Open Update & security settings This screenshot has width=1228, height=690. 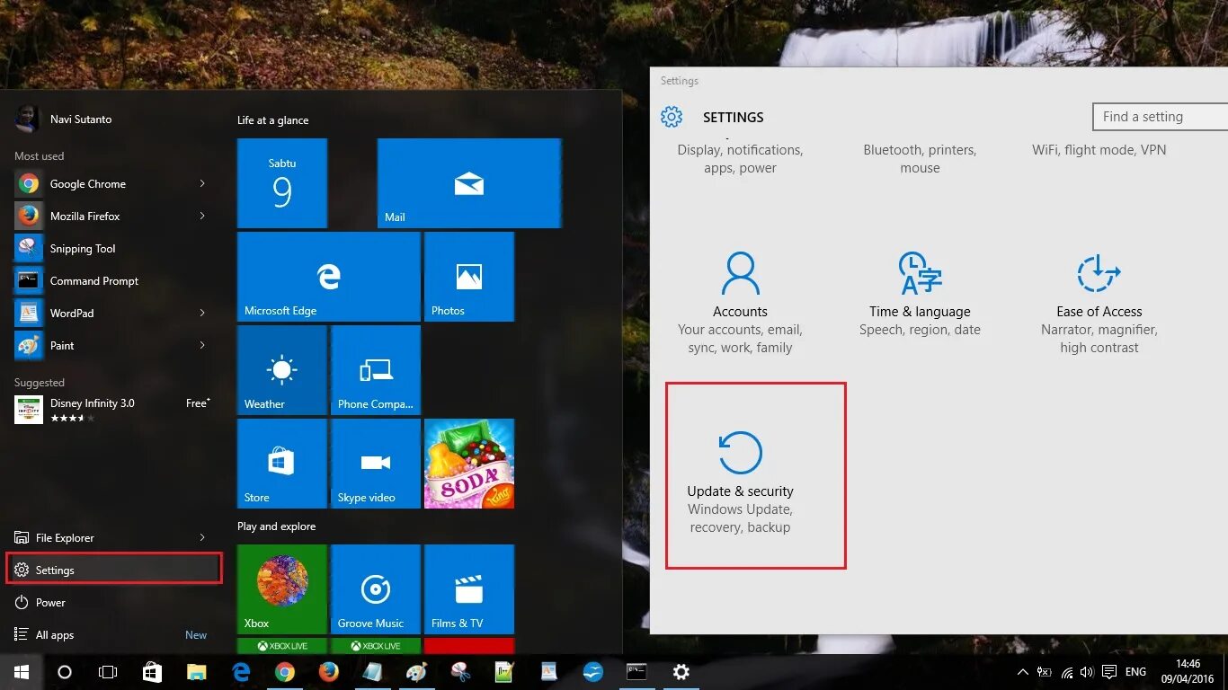pyautogui.click(x=740, y=482)
